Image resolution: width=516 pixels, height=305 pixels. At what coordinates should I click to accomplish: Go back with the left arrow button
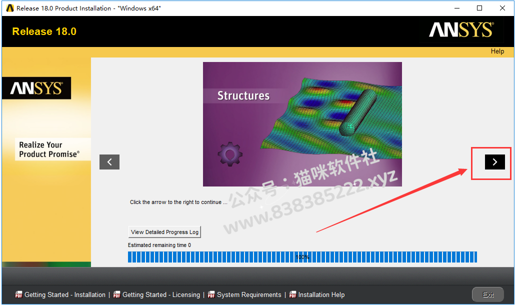pos(109,162)
